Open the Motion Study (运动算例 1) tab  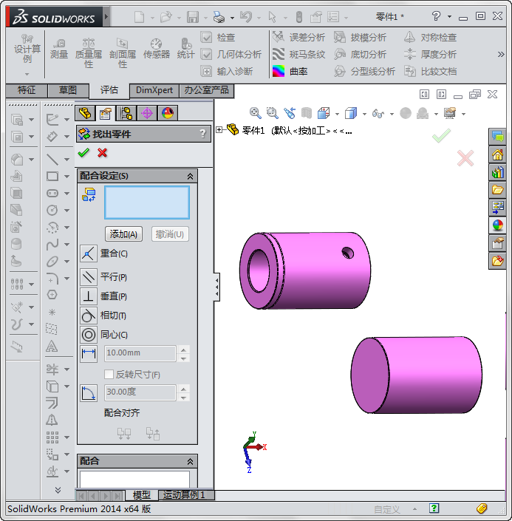(185, 495)
